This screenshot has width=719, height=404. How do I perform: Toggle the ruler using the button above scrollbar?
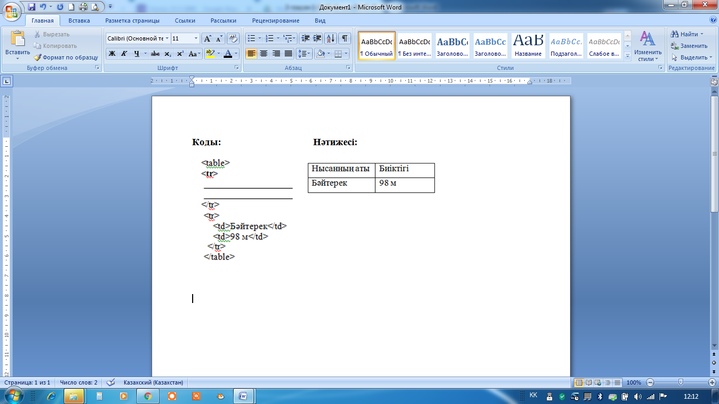click(x=714, y=82)
